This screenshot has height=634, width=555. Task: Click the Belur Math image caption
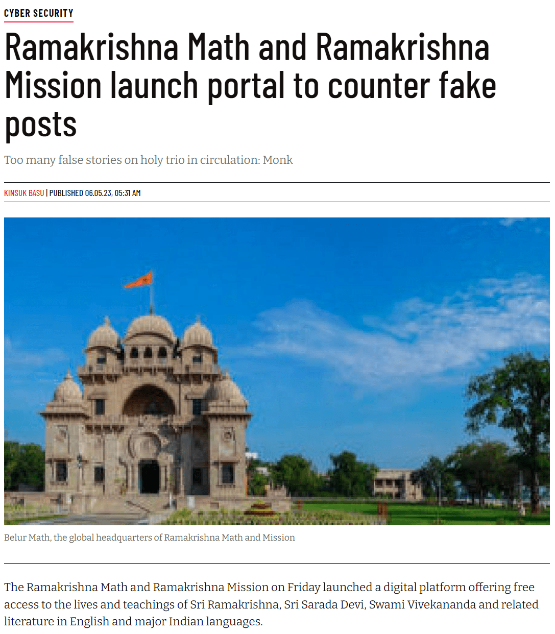pyautogui.click(x=150, y=538)
